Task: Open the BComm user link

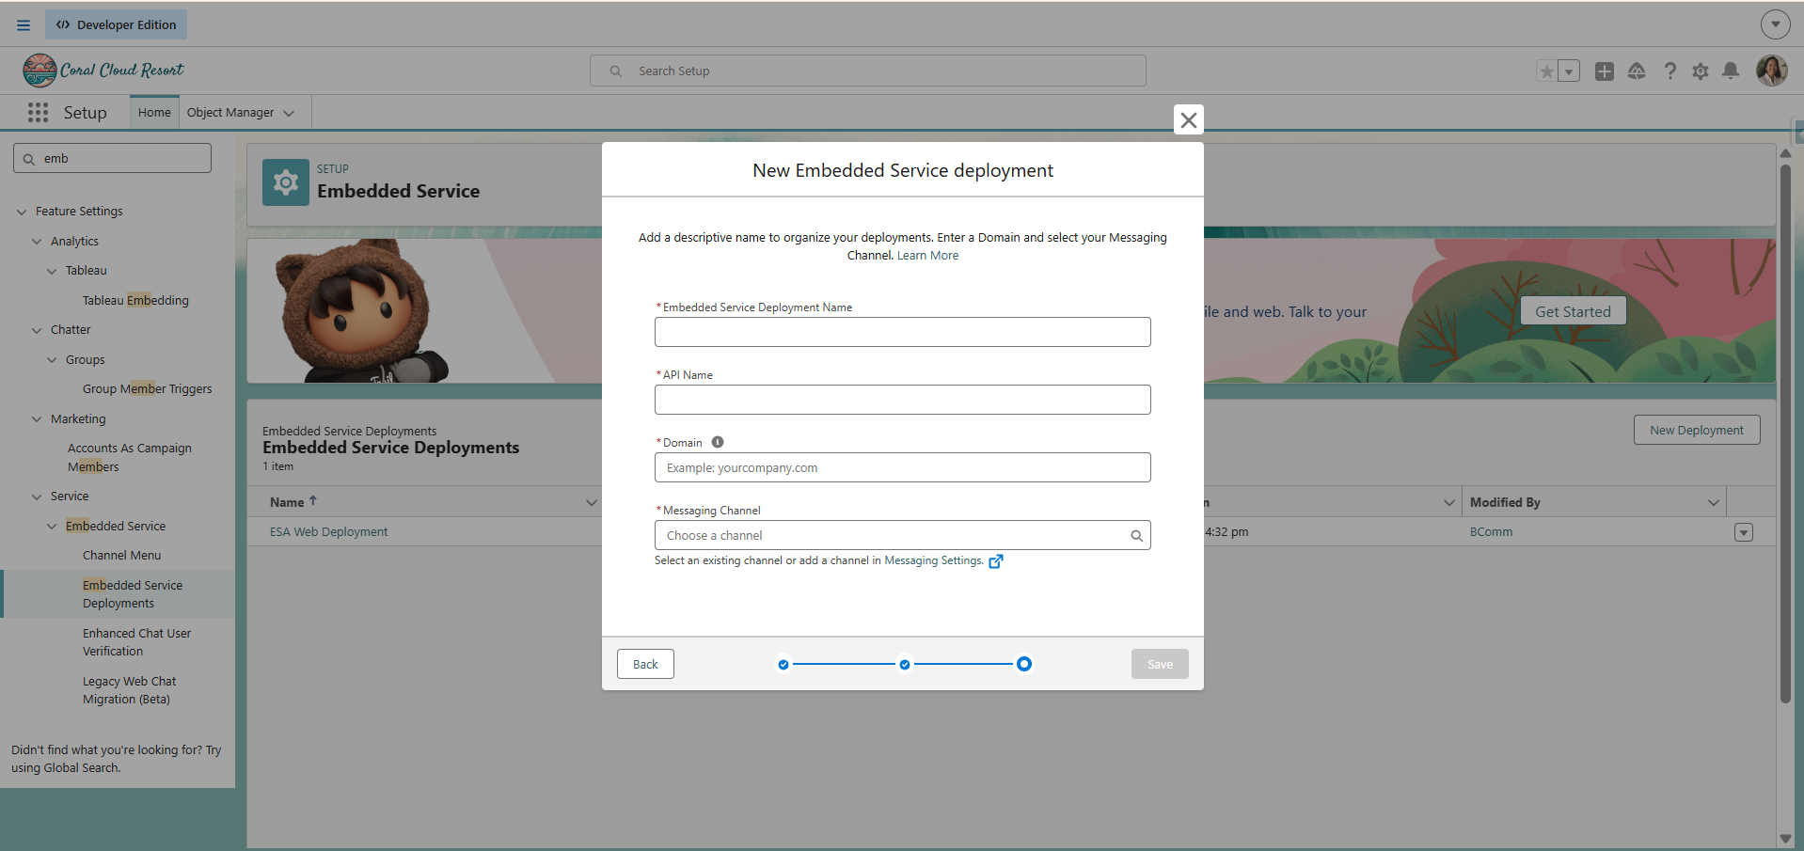Action: (x=1491, y=532)
